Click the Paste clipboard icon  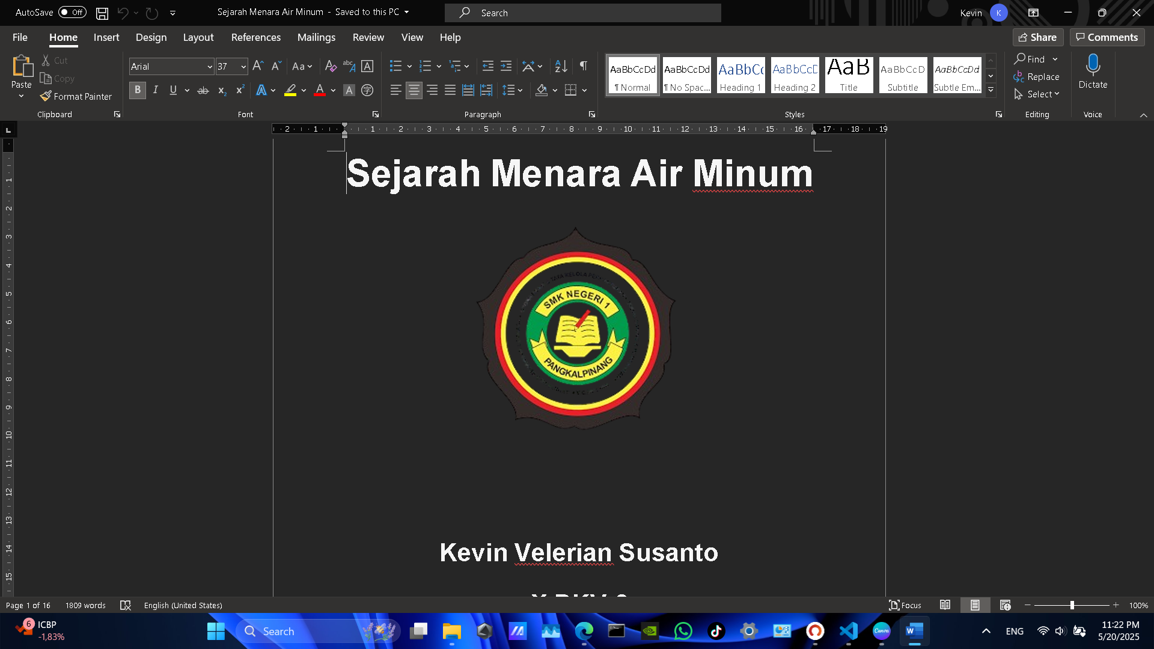(22, 66)
